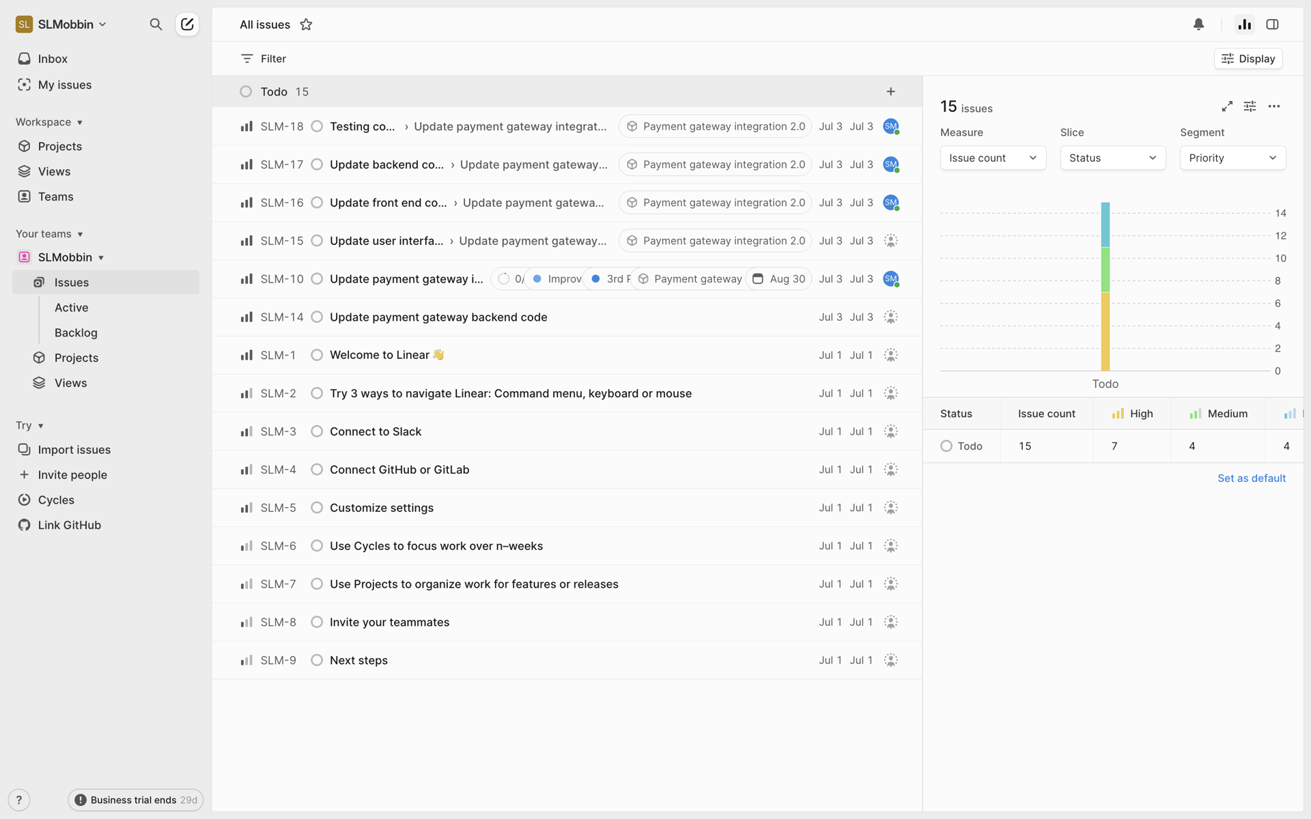The image size is (1311, 819).
Task: Open Inbox in sidebar
Action: coord(106,59)
